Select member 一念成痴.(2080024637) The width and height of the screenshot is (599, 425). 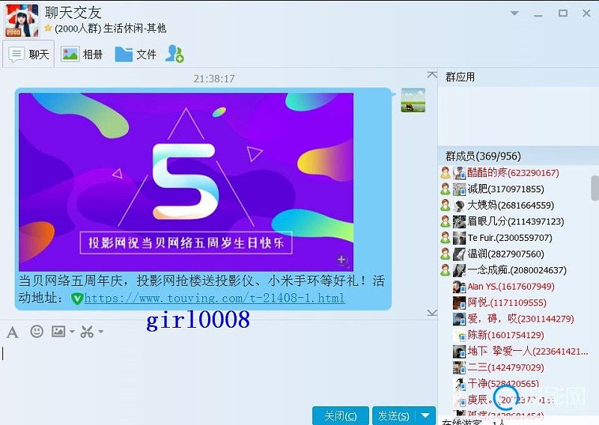[x=517, y=270]
